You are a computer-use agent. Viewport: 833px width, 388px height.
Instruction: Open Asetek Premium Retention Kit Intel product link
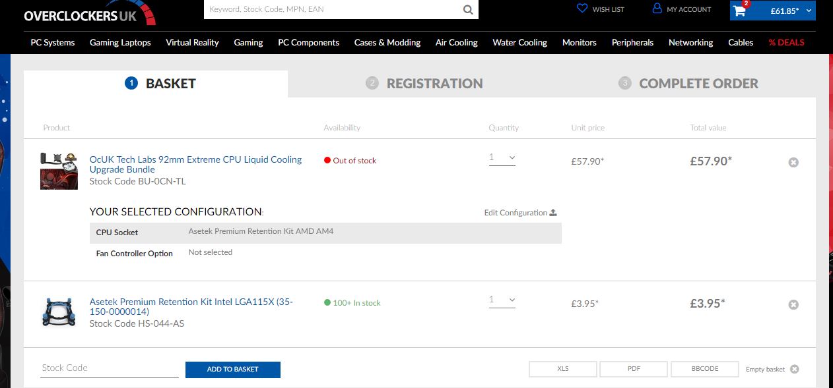[x=191, y=306]
